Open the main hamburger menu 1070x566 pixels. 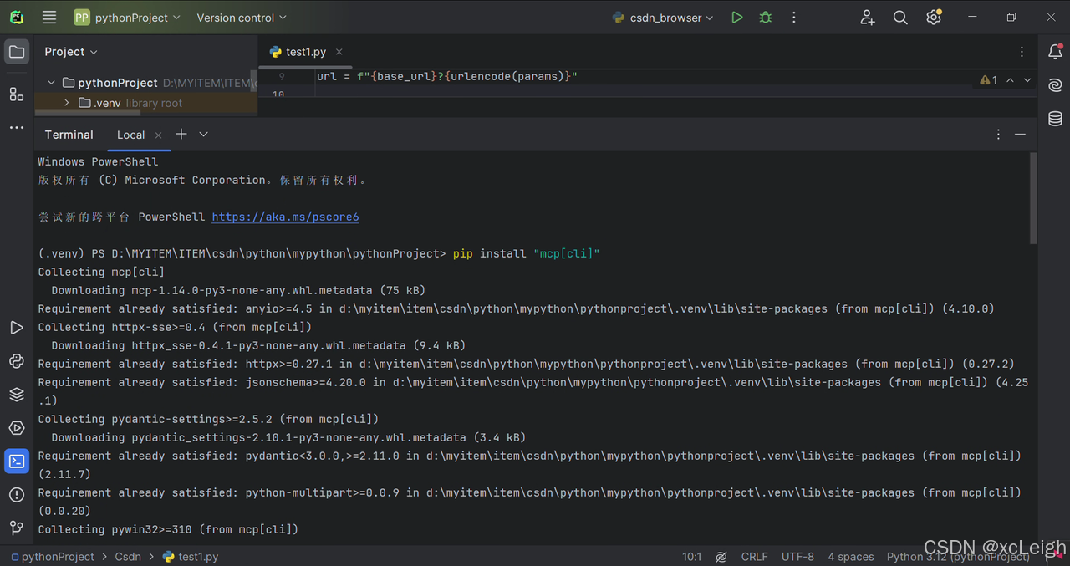[x=49, y=18]
